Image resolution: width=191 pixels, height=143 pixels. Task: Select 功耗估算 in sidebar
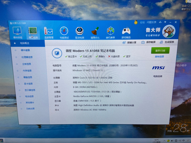coord(30,109)
